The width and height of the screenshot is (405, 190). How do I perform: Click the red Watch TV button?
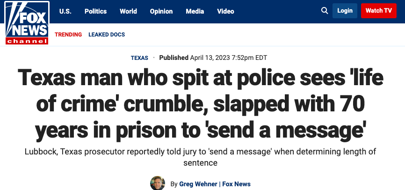pyautogui.click(x=379, y=11)
